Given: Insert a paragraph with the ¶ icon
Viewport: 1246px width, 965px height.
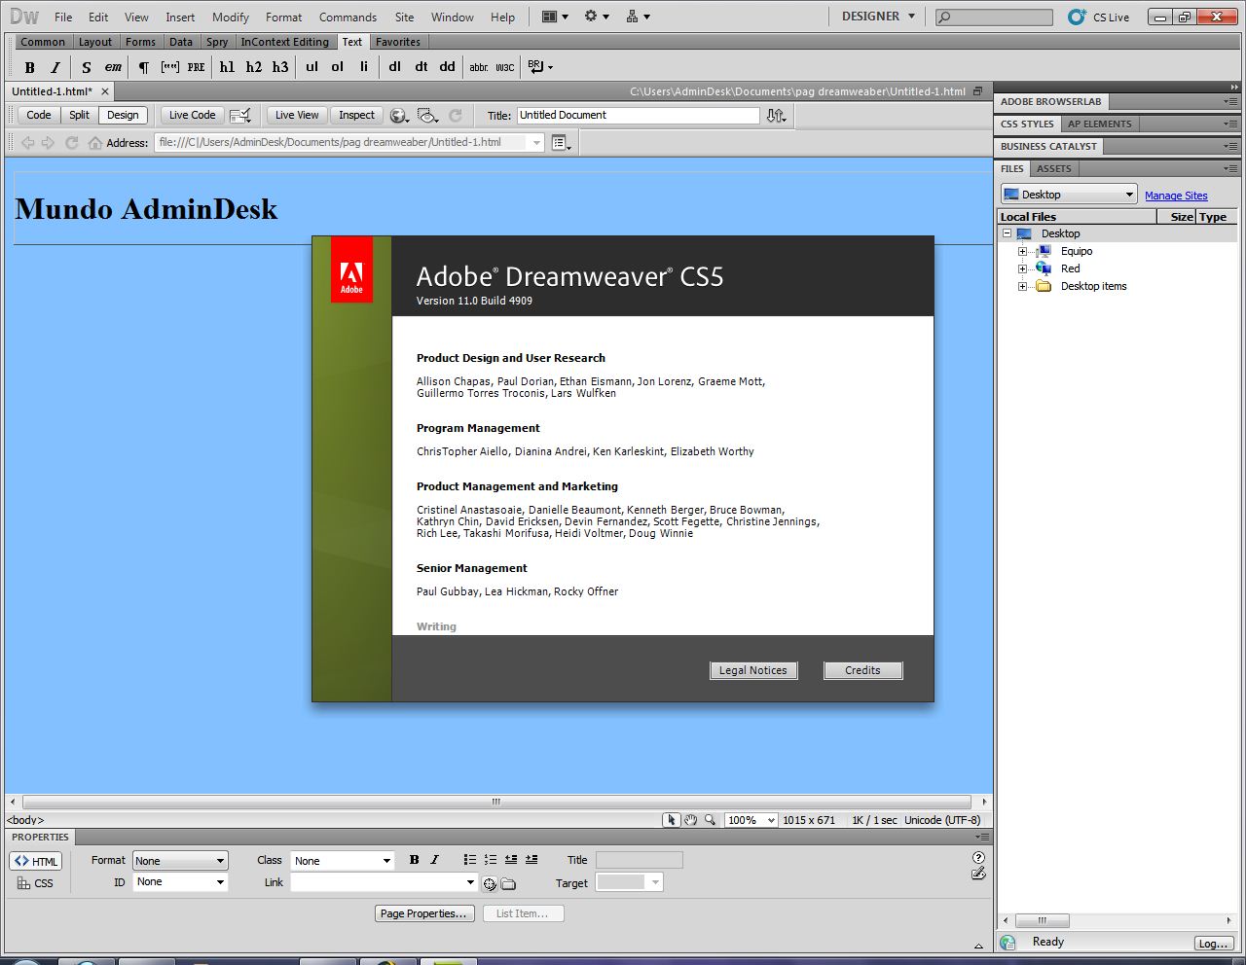Looking at the screenshot, I should tap(144, 67).
